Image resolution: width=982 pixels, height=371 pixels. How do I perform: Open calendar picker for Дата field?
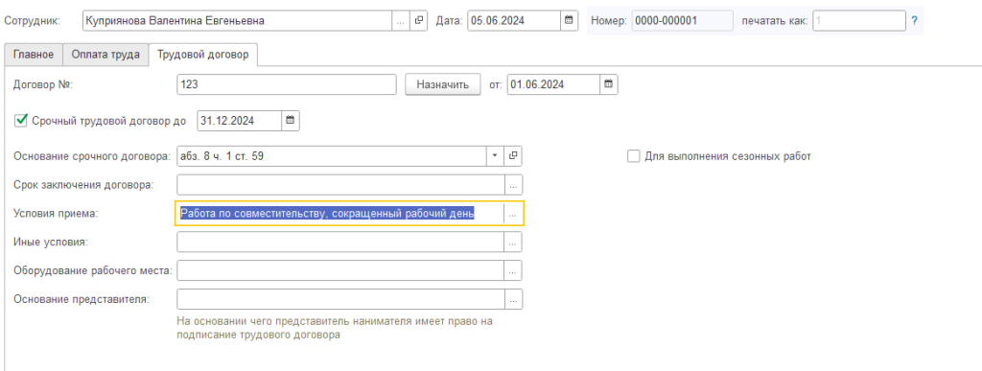568,20
